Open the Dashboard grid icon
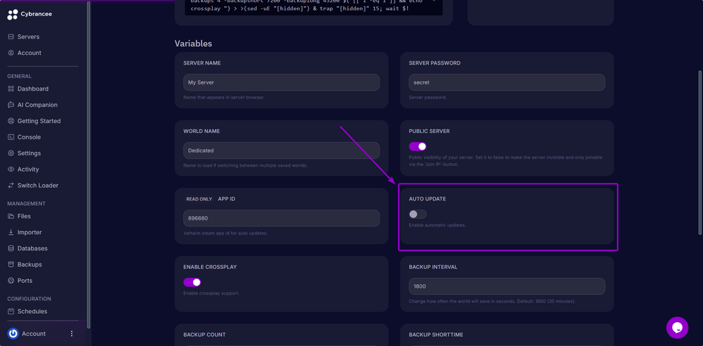Image resolution: width=703 pixels, height=346 pixels. (11, 89)
